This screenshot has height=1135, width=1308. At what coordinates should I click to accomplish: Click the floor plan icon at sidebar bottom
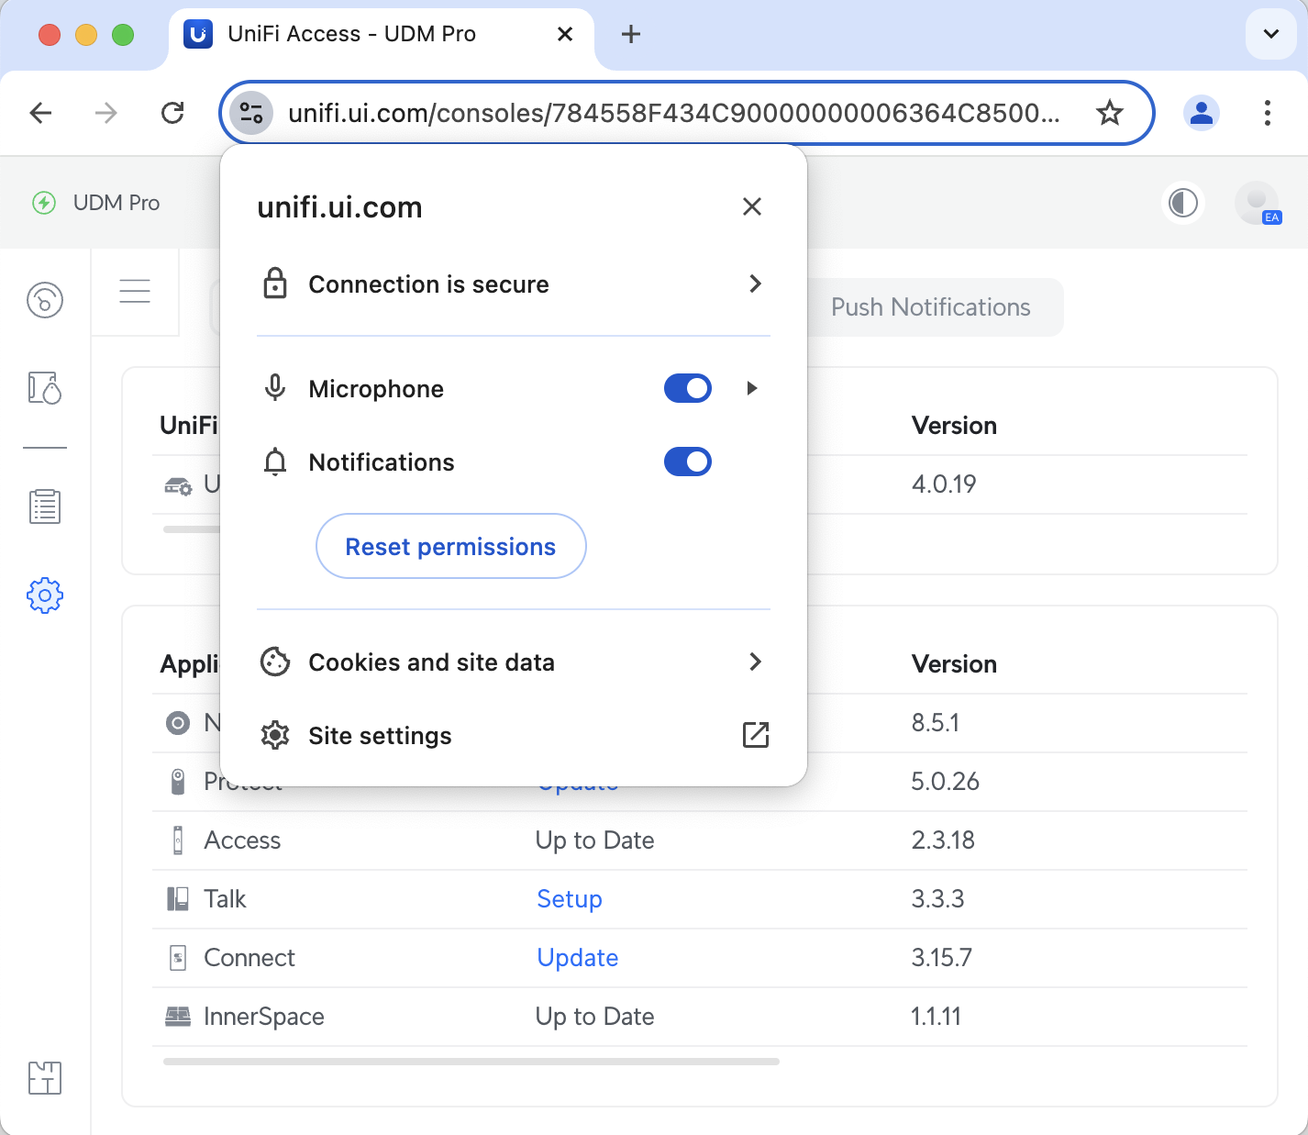45,1078
